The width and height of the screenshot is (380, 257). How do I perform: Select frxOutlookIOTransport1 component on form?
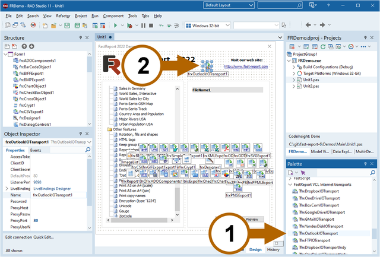207,65
